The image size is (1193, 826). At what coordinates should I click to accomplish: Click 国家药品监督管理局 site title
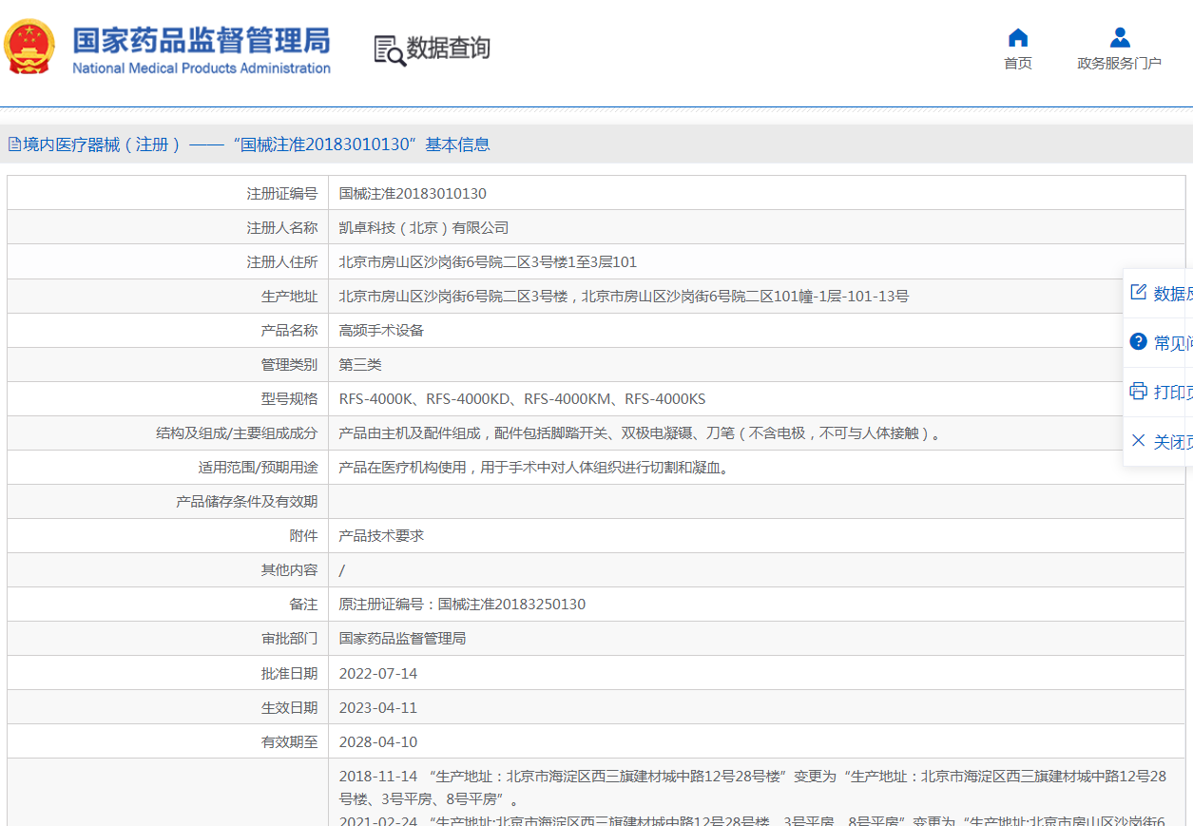202,40
